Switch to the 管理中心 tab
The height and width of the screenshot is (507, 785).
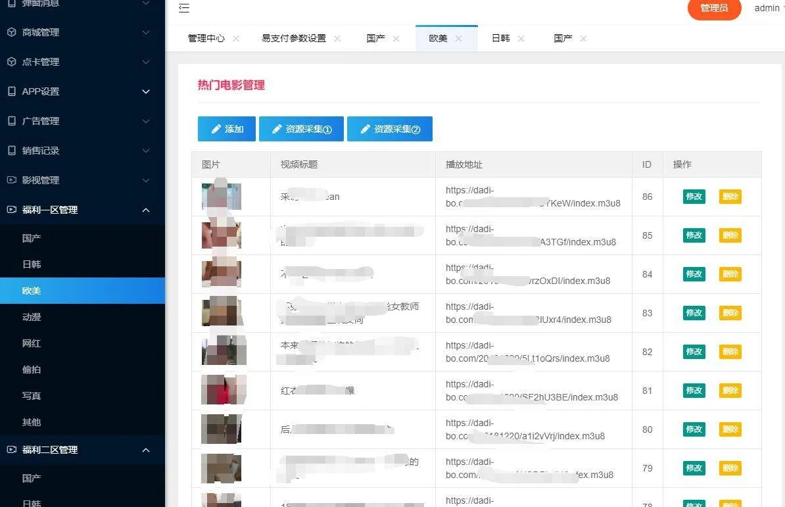tap(206, 39)
